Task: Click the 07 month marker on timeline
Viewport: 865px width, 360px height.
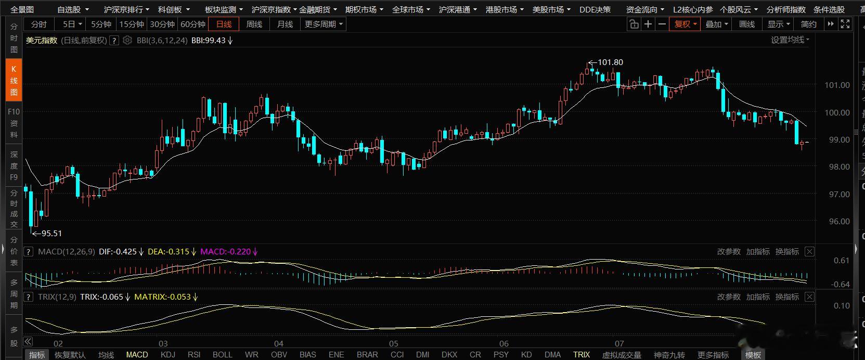Action: point(619,343)
